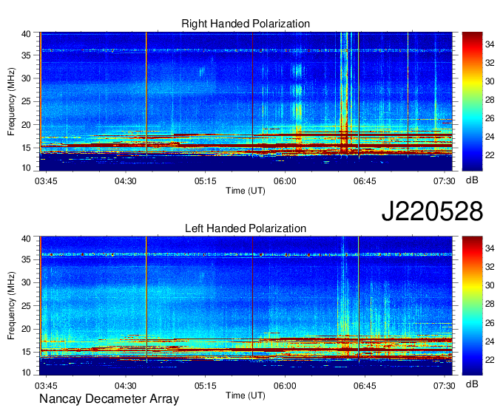Click the 'Frequency (MHz)' label of bottom plot
503x408 pixels.
11,306
